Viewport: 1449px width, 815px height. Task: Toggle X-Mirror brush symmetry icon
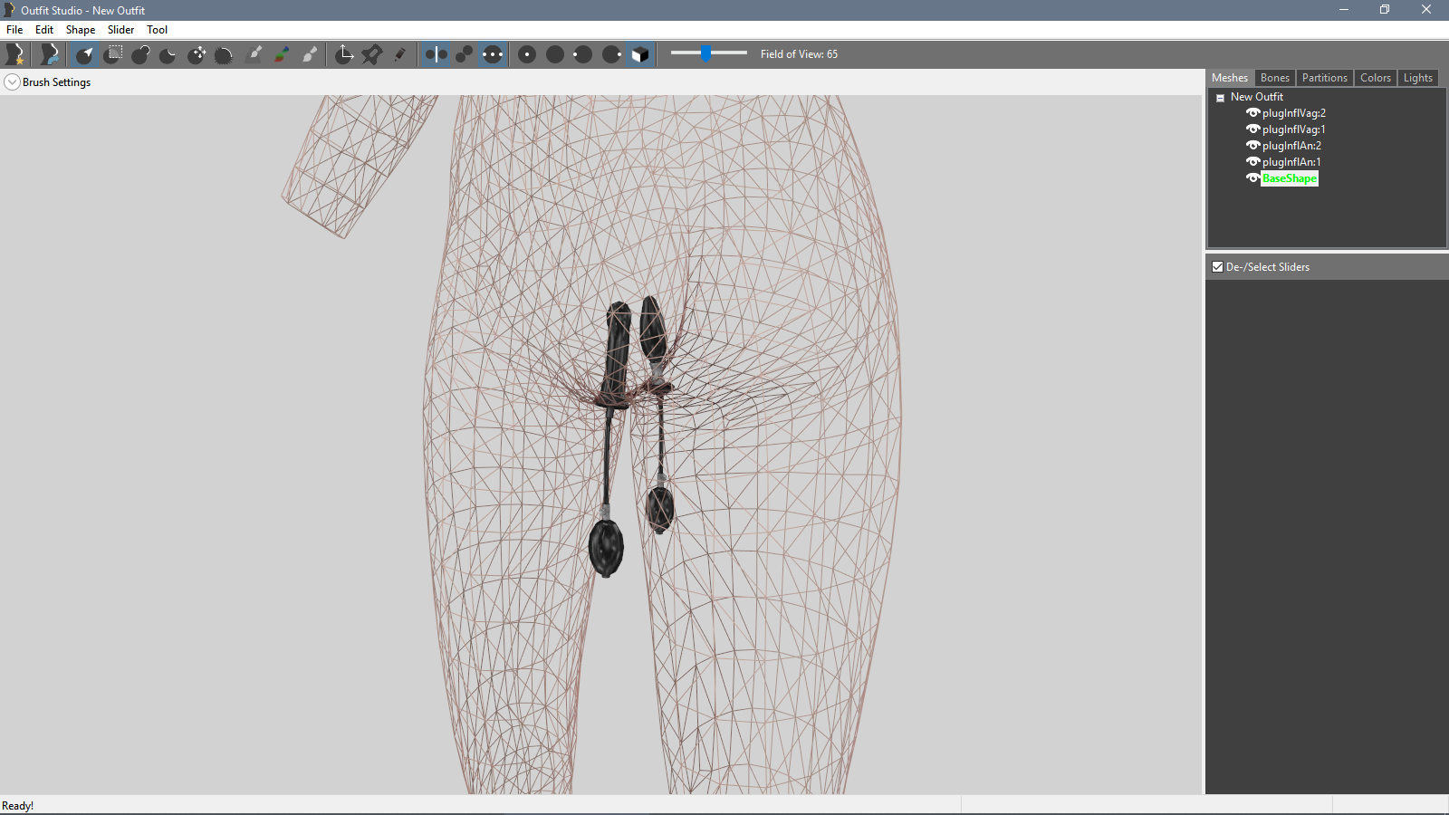[436, 54]
